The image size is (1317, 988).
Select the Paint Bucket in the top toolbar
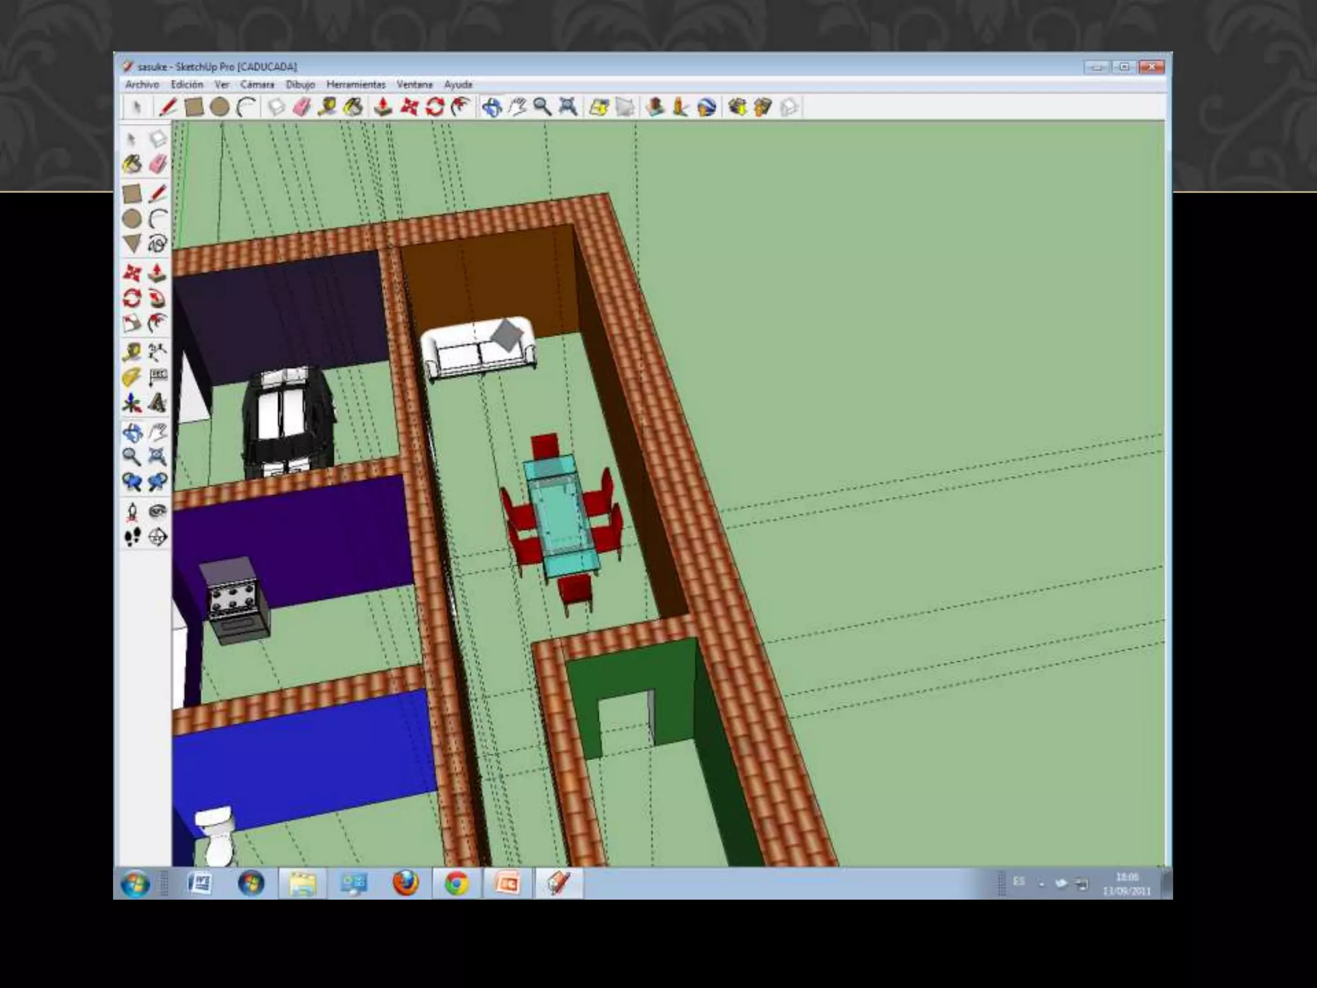pyautogui.click(x=353, y=107)
